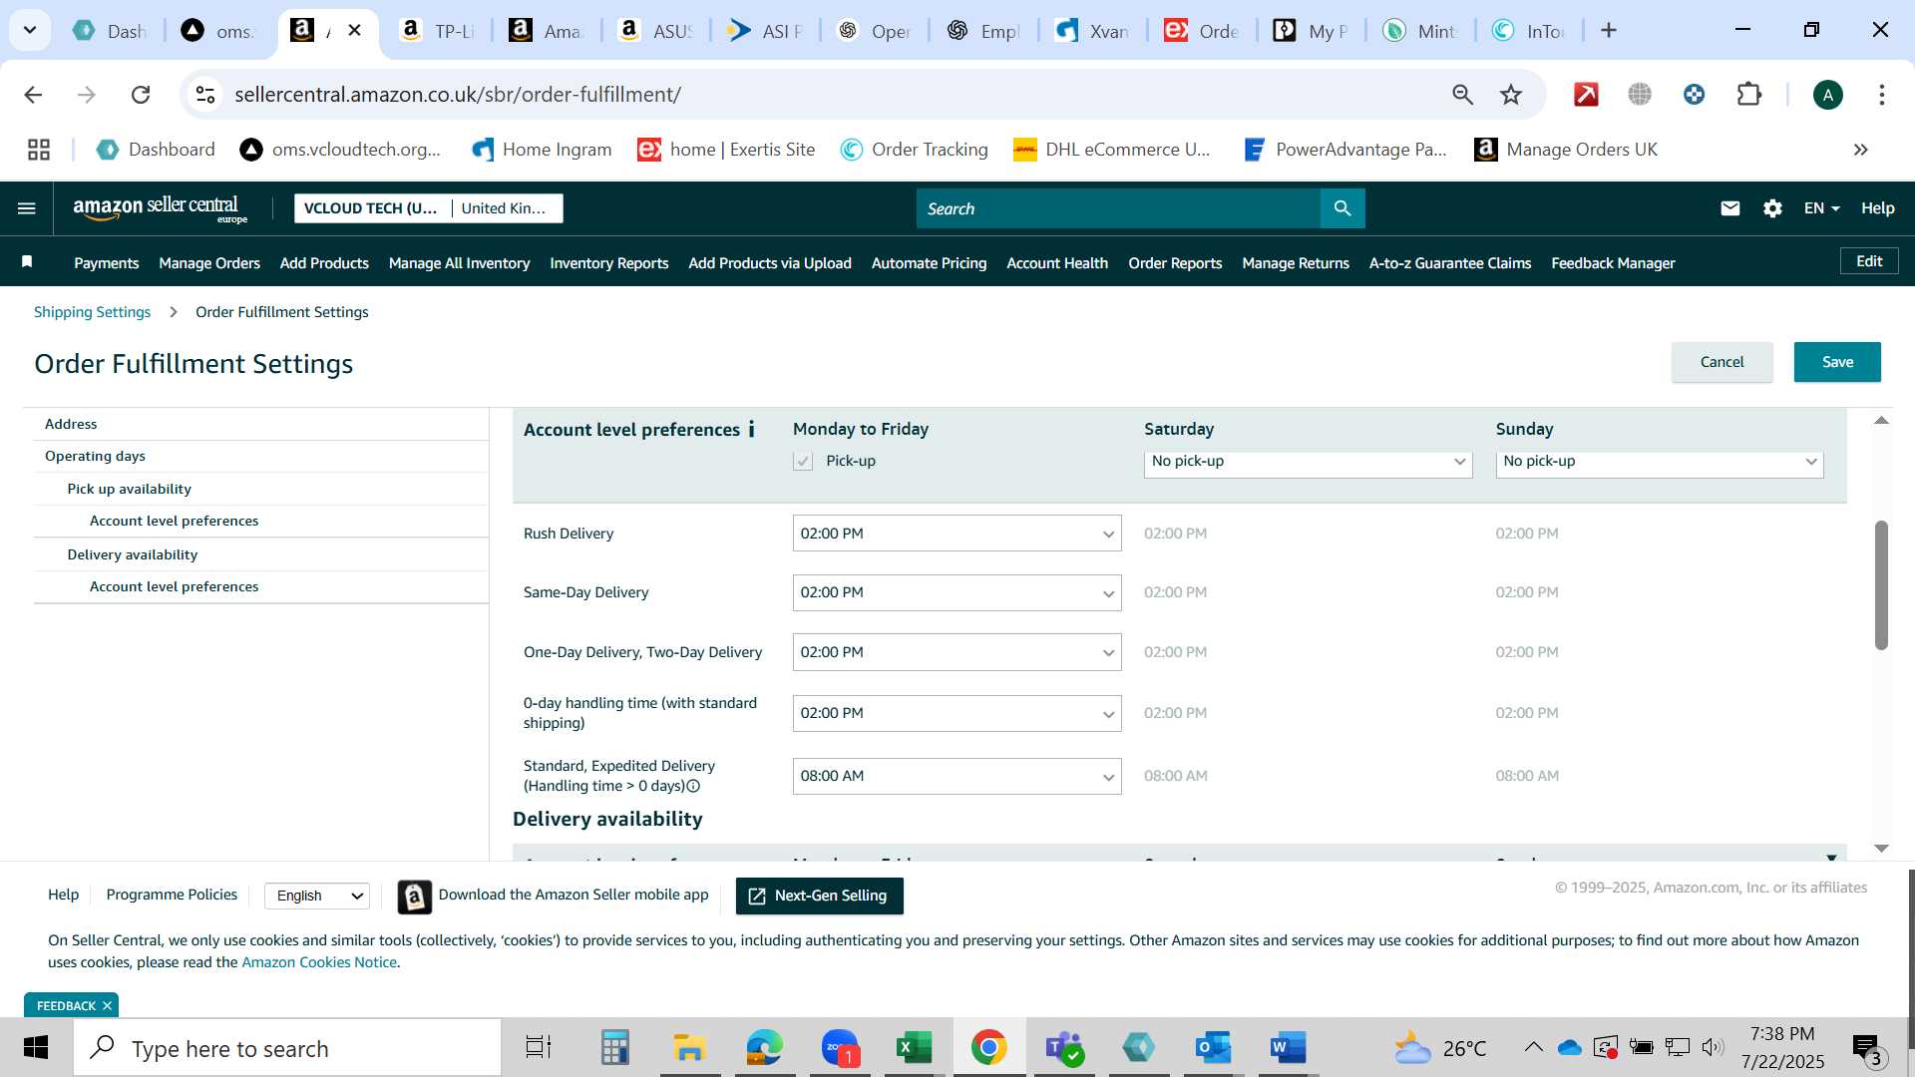This screenshot has width=1915, height=1077.
Task: Click the browser address bar URL
Action: tap(458, 95)
